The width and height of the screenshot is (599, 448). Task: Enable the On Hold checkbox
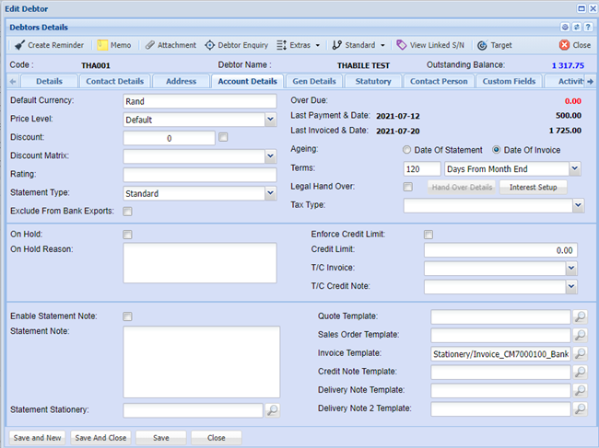[x=127, y=235]
